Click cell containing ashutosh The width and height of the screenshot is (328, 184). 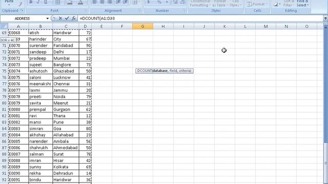click(x=40, y=71)
